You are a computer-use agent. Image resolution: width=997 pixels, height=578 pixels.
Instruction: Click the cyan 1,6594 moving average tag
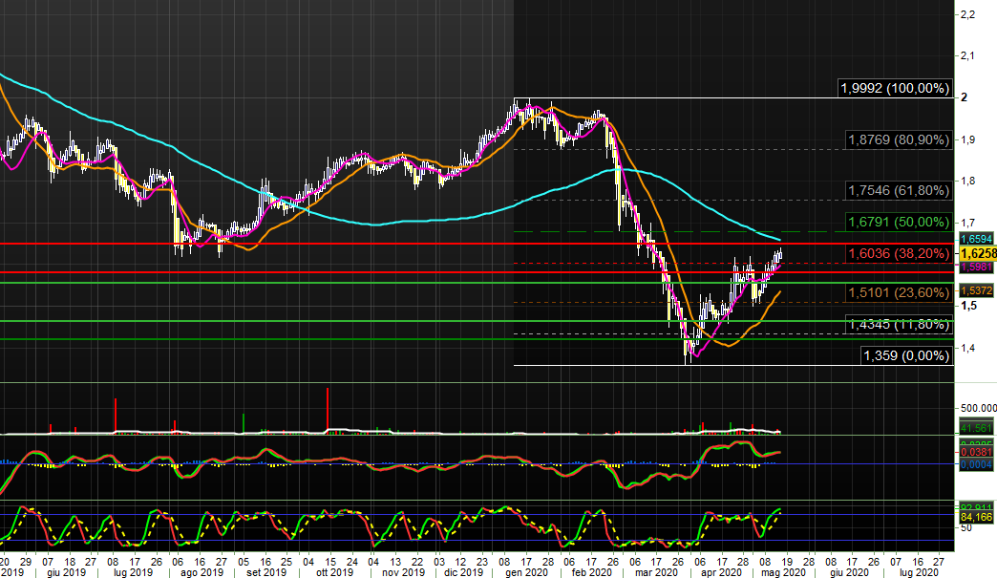[977, 239]
